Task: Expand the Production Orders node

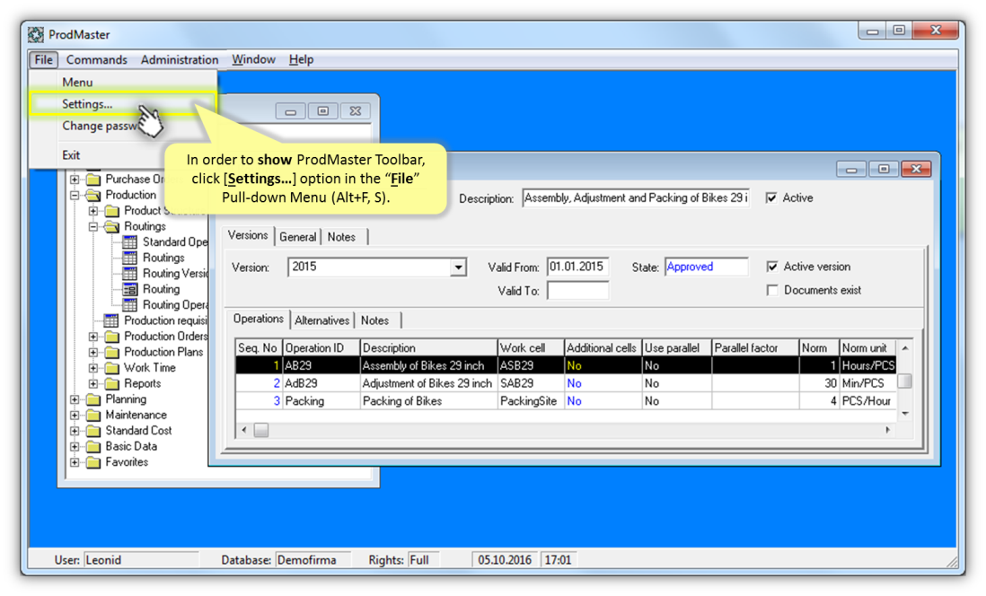Action: tap(93, 337)
